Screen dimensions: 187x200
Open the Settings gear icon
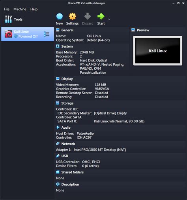pos(72,16)
